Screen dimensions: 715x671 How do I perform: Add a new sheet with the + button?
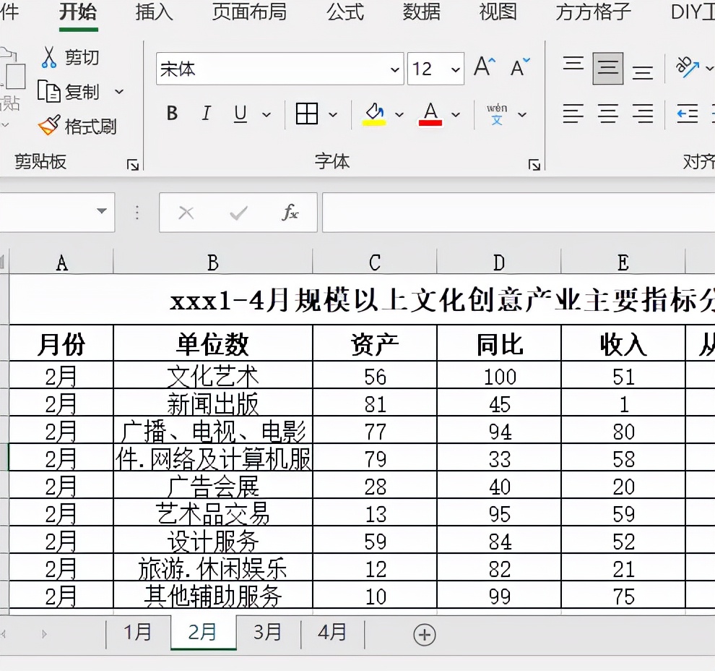coord(425,633)
